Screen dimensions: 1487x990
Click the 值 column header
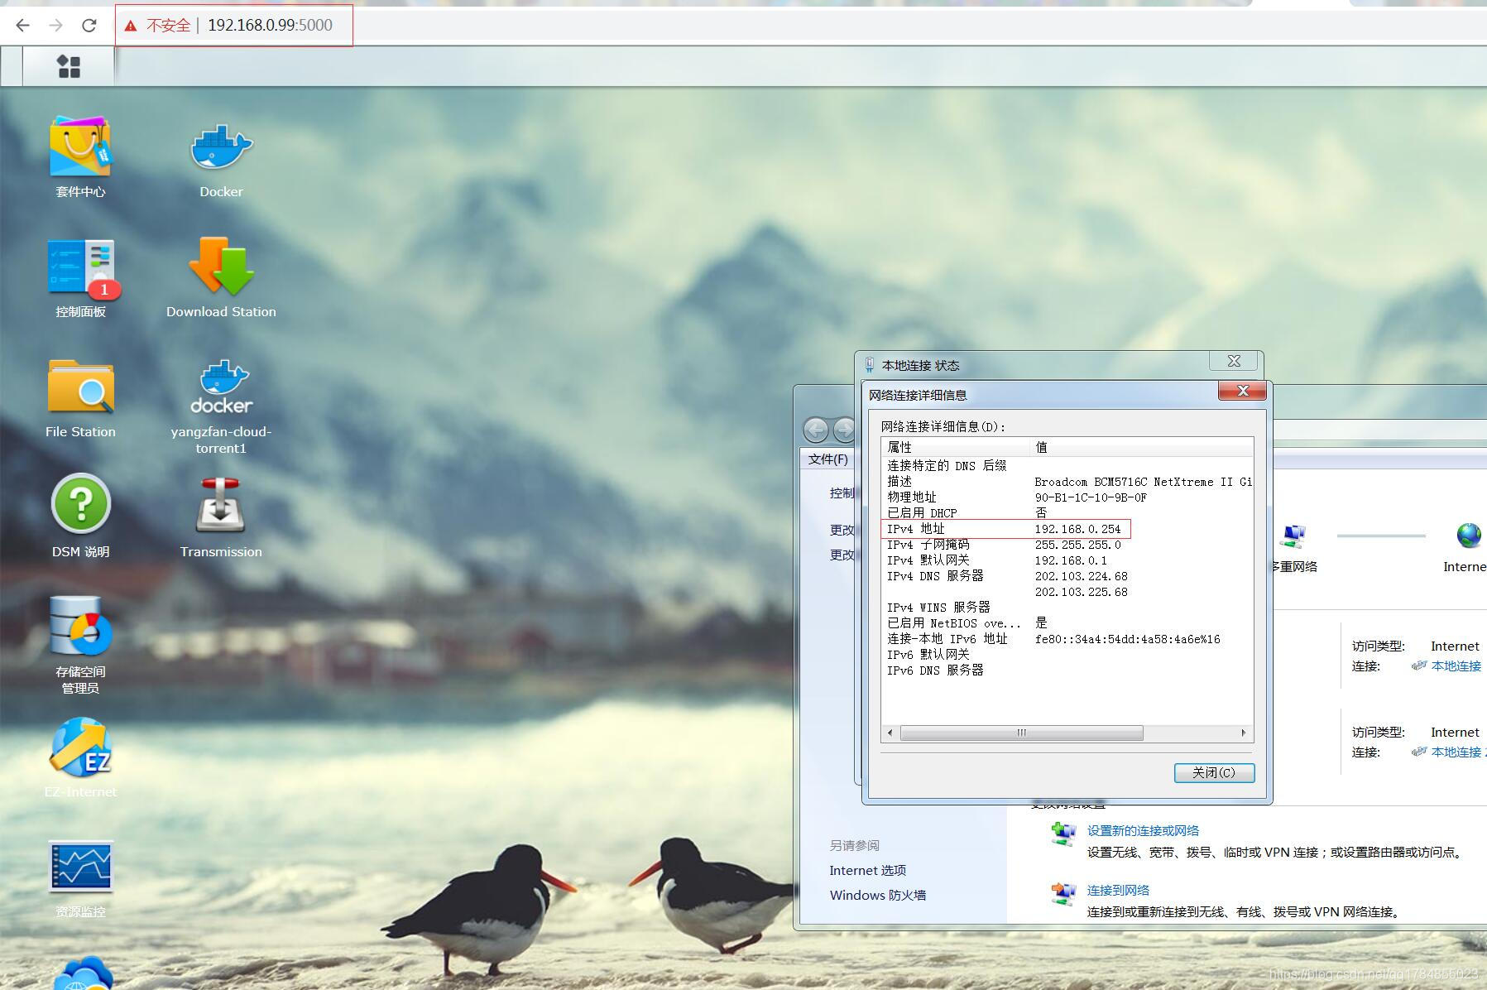coord(1141,447)
